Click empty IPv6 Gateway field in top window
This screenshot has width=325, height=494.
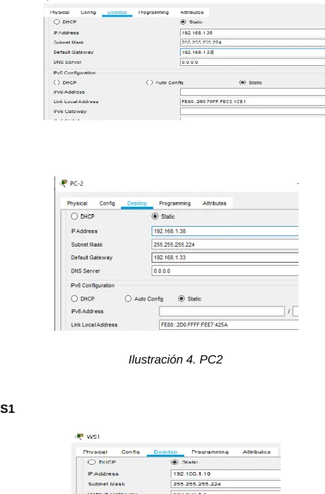pos(253,111)
